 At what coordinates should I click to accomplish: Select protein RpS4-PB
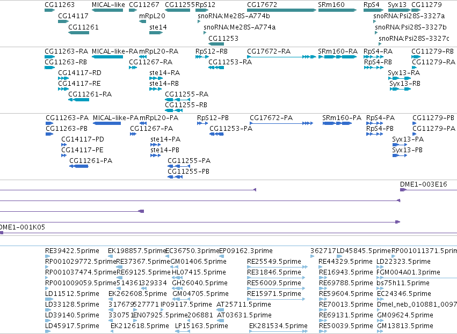[x=374, y=134]
